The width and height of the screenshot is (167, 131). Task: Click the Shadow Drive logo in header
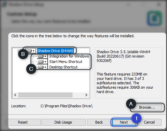(x=155, y=18)
